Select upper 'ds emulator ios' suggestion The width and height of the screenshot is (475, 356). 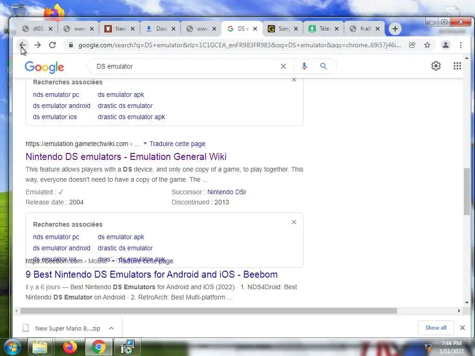(x=55, y=117)
